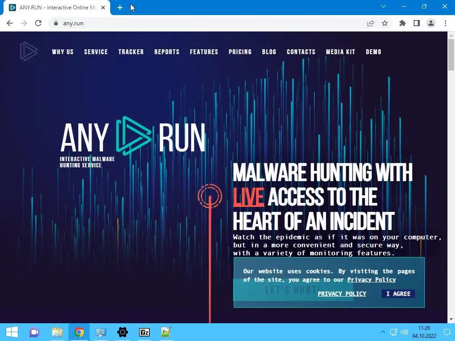Select the ANY.RUN browser tab
455x341 pixels.
pos(57,8)
